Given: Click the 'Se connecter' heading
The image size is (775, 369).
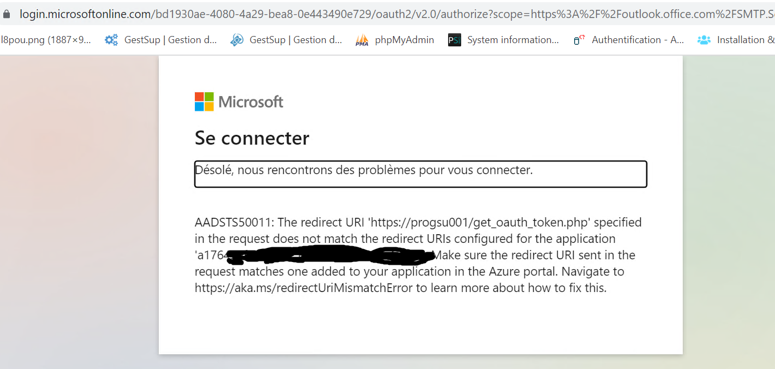Looking at the screenshot, I should [x=252, y=138].
